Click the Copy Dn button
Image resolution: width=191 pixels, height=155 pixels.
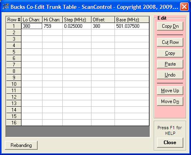click(x=170, y=26)
